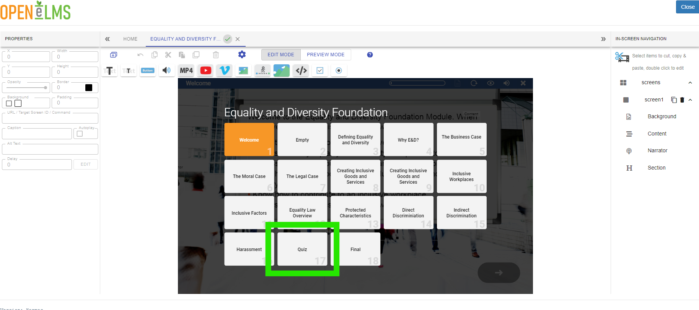699x310 pixels.
Task: Insert a Vimeo video element
Action: (x=224, y=70)
